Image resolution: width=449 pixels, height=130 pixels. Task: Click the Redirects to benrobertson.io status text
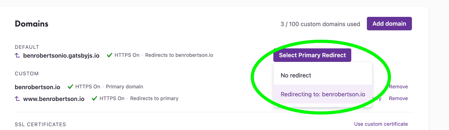pyautogui.click(x=179, y=55)
